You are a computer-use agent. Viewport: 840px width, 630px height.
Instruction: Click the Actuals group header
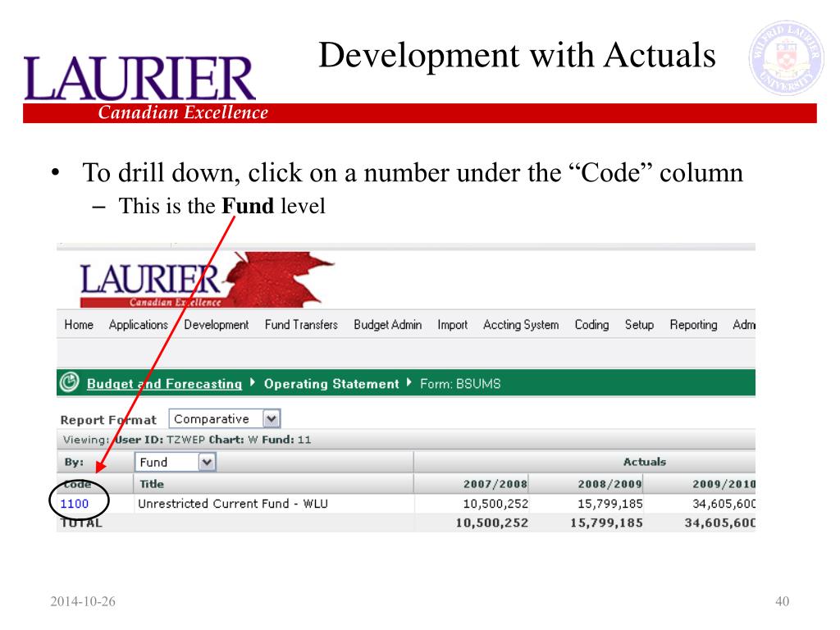645,462
